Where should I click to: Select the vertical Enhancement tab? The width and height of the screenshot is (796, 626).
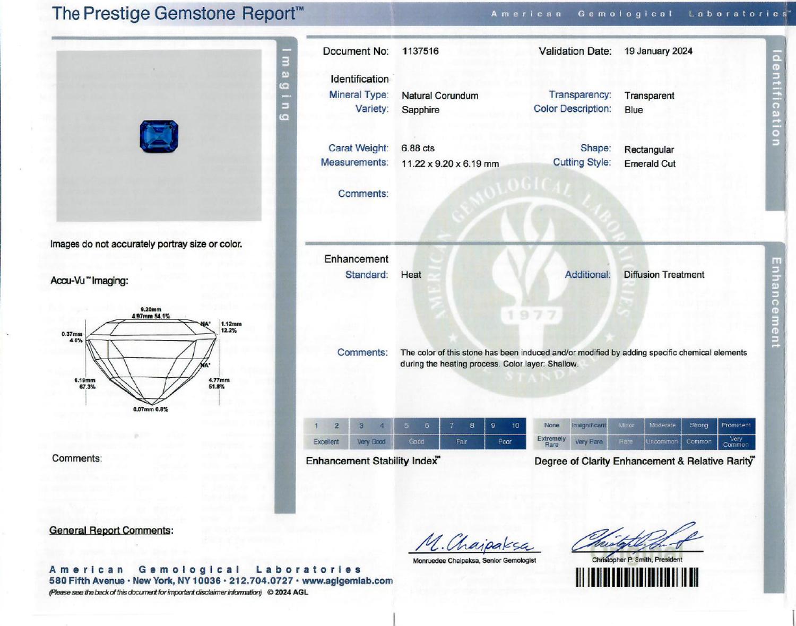775,302
